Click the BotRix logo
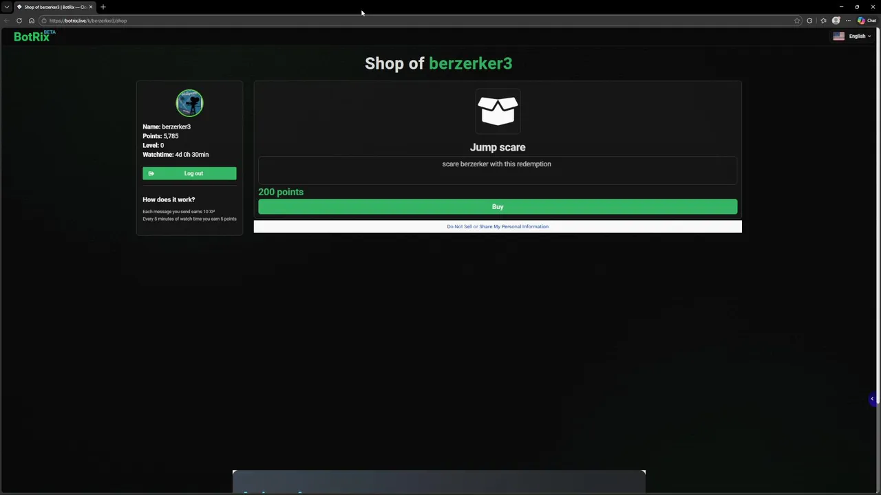The width and height of the screenshot is (881, 495). [34, 36]
